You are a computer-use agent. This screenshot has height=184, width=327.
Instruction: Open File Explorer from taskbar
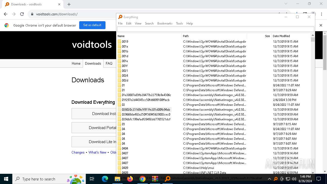click(x=117, y=179)
